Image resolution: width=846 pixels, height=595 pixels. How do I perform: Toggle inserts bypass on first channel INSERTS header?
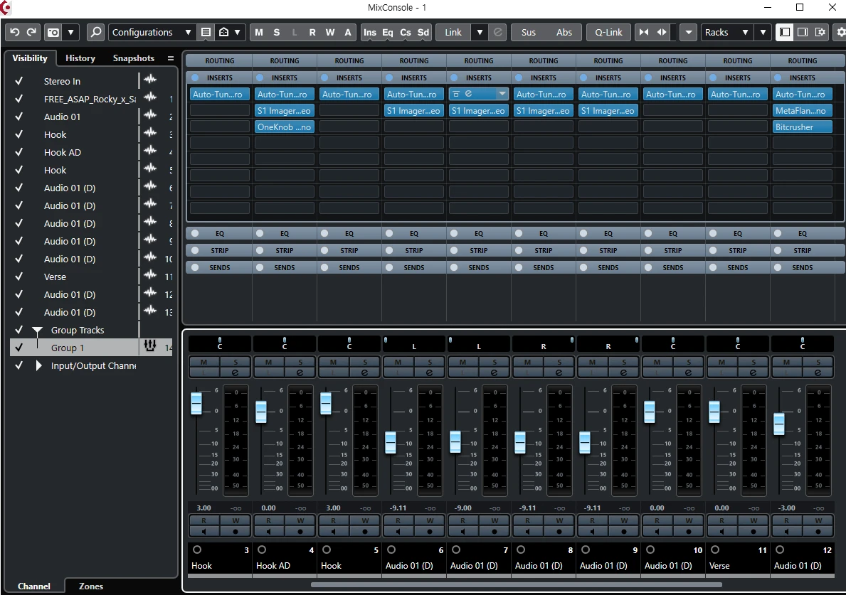pyautogui.click(x=195, y=77)
